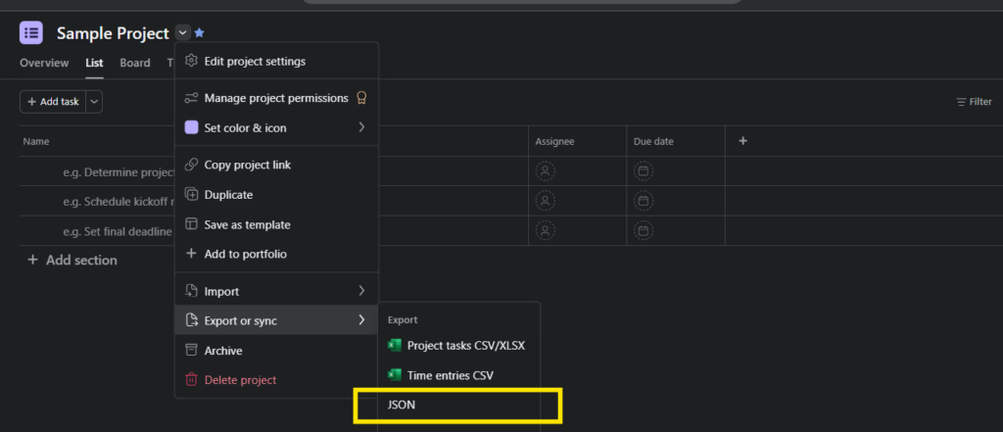Screen dimensions: 1003x432
Task: Expand the Set color & icon submenu
Action: (274, 127)
